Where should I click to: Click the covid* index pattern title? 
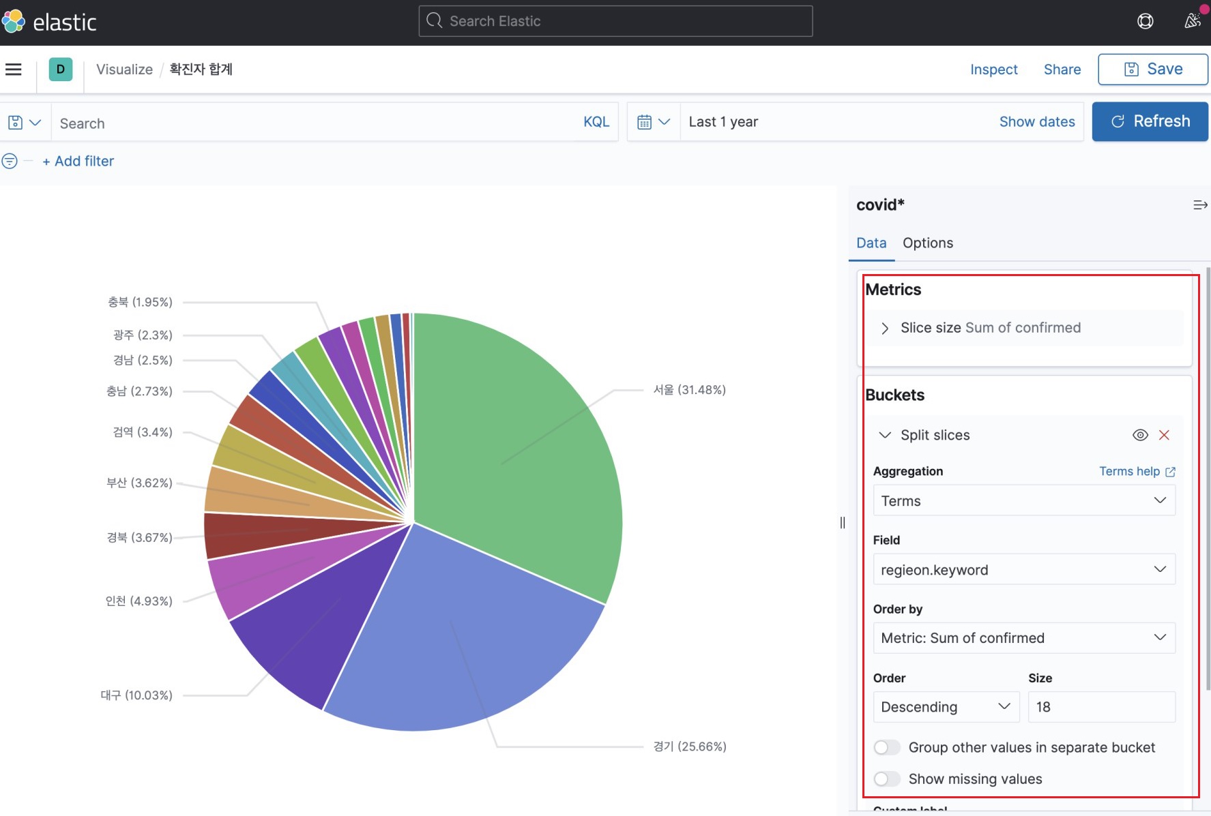[x=880, y=205]
